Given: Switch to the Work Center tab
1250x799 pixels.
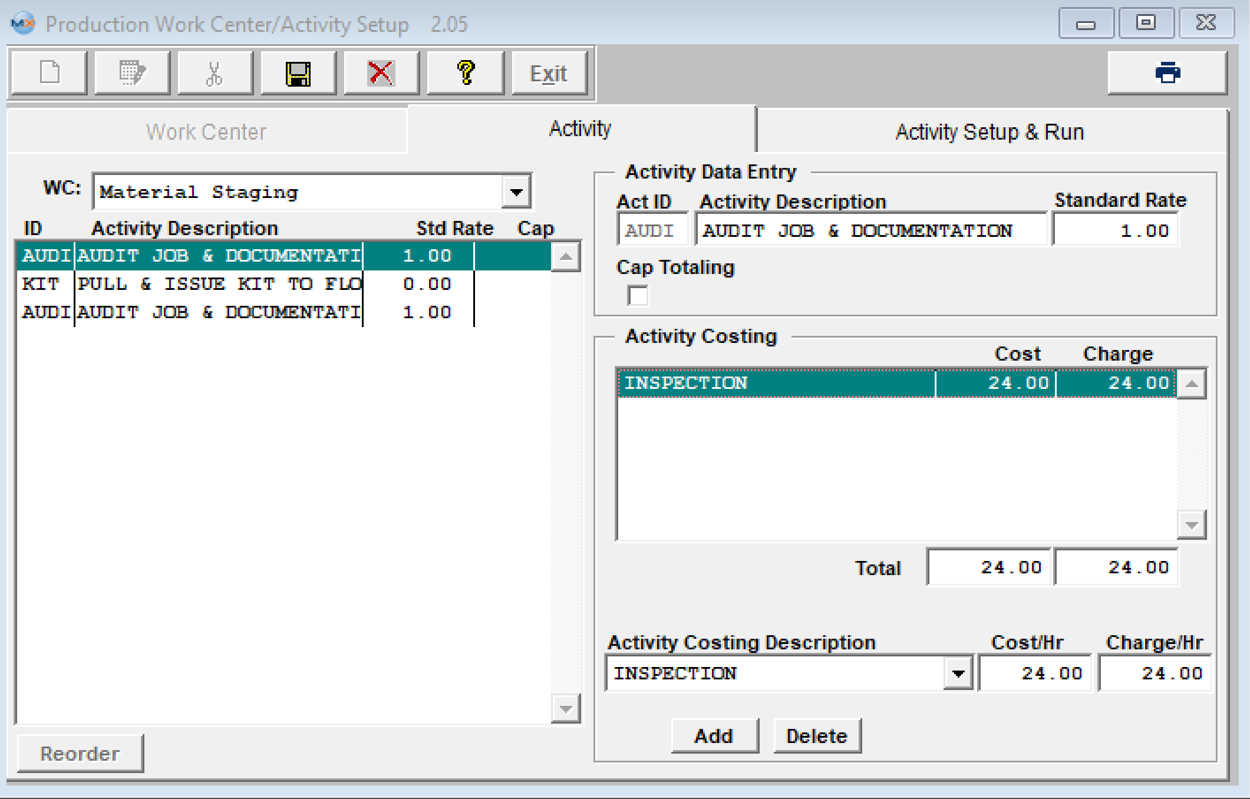Looking at the screenshot, I should (x=206, y=131).
